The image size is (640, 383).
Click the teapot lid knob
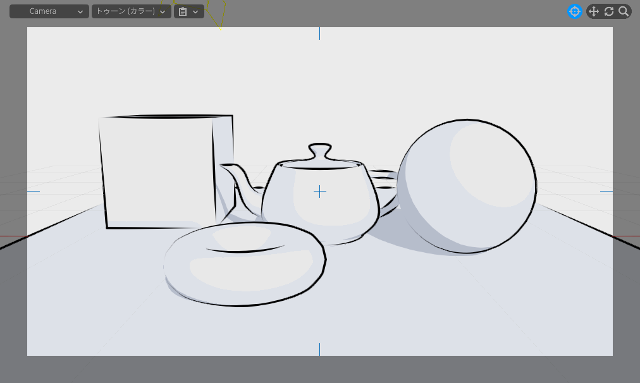(320, 152)
